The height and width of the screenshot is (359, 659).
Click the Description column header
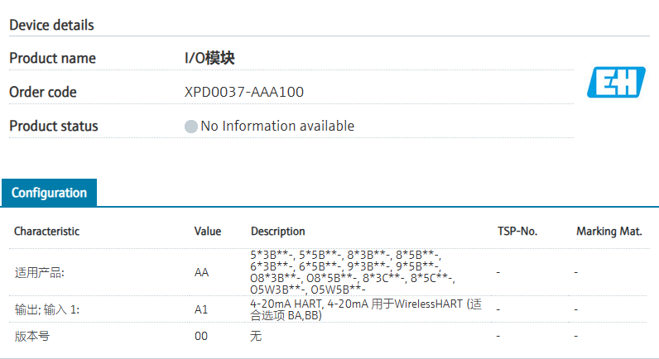(277, 232)
